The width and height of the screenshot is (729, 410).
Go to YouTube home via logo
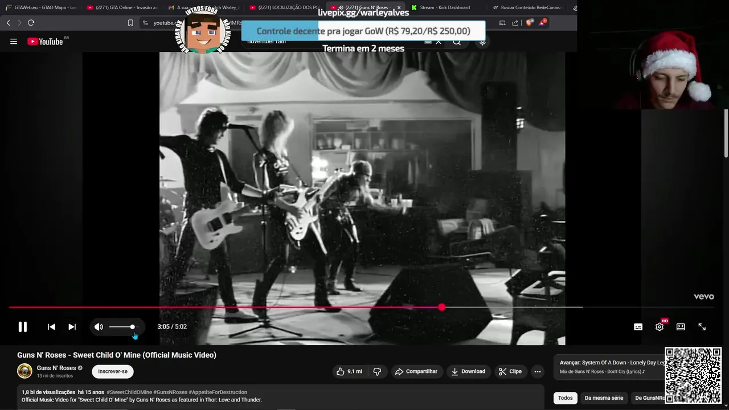tap(45, 42)
